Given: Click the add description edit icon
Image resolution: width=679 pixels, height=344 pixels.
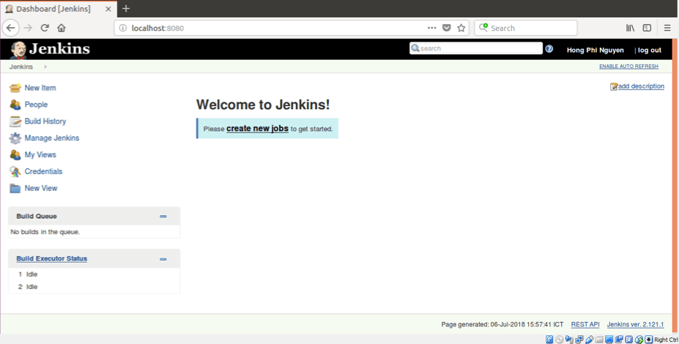Looking at the screenshot, I should [614, 86].
